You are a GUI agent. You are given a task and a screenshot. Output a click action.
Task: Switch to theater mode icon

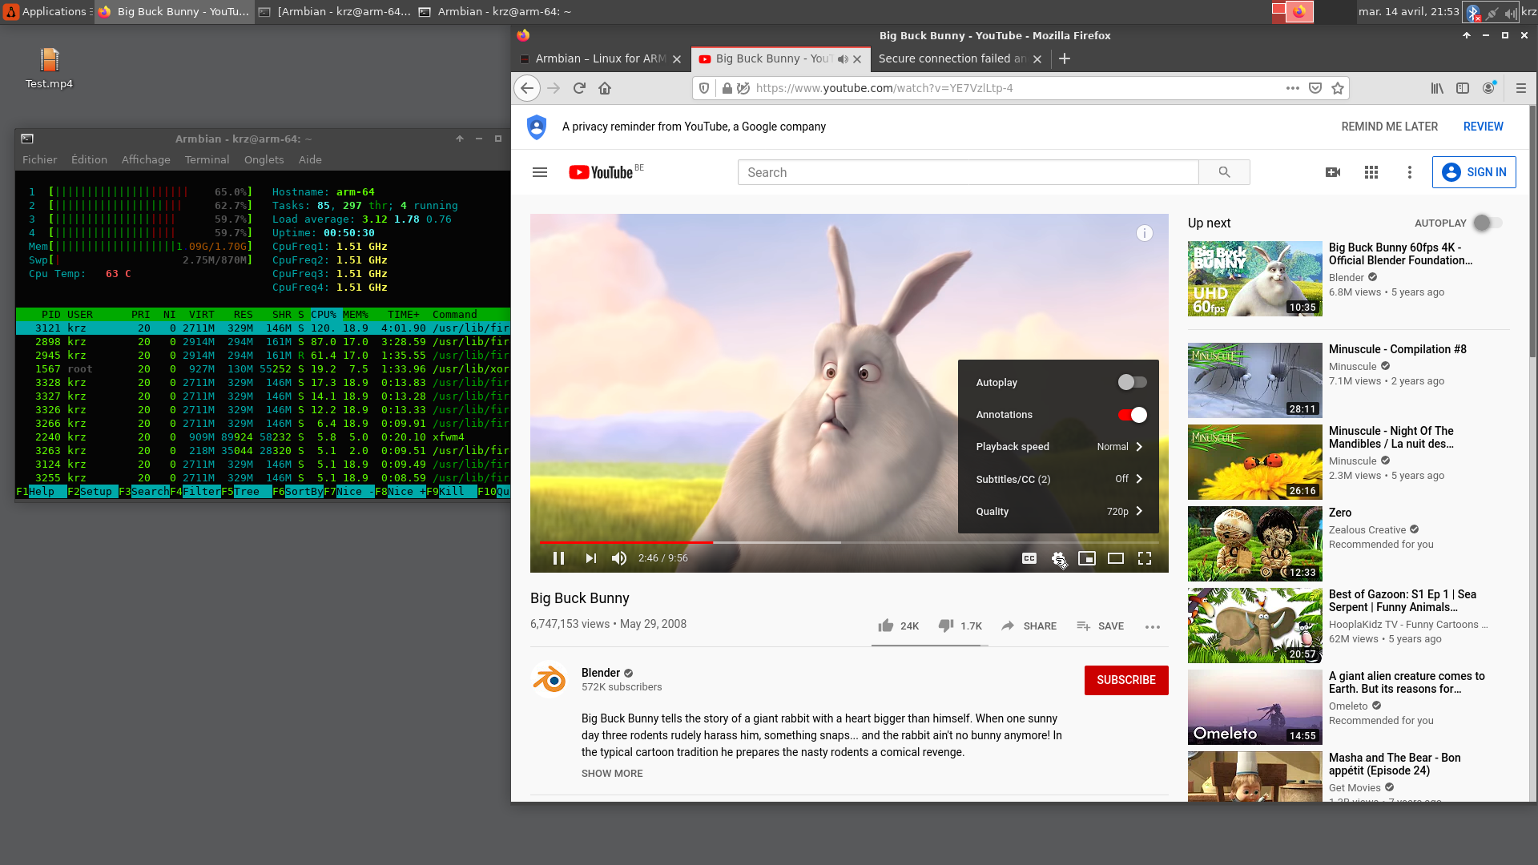(1116, 558)
